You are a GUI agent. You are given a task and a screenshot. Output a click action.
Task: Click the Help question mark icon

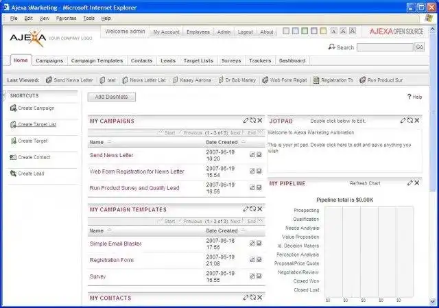[x=409, y=97]
